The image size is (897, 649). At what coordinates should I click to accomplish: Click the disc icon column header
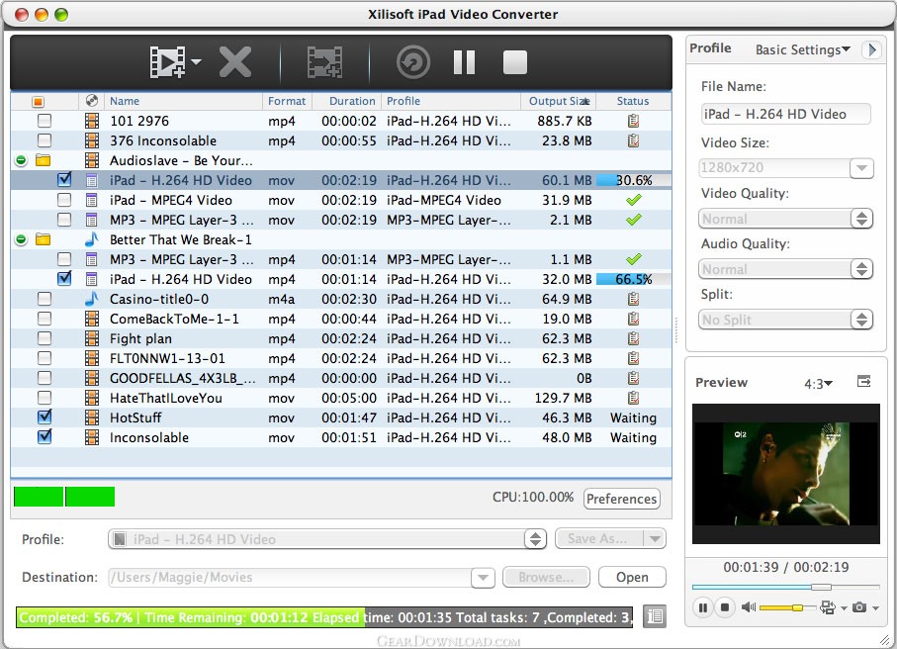[x=92, y=101]
